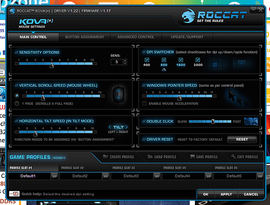Click Load Profile
The height and width of the screenshot is (205, 270).
click(x=162, y=157)
